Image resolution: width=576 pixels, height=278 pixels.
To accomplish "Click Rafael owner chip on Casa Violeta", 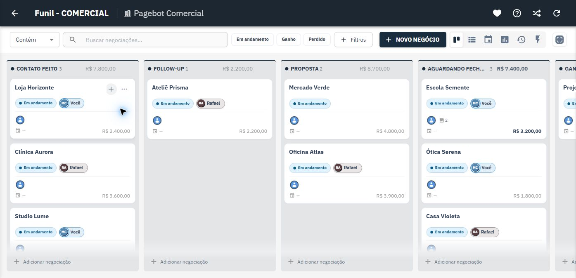I will 485,232.
